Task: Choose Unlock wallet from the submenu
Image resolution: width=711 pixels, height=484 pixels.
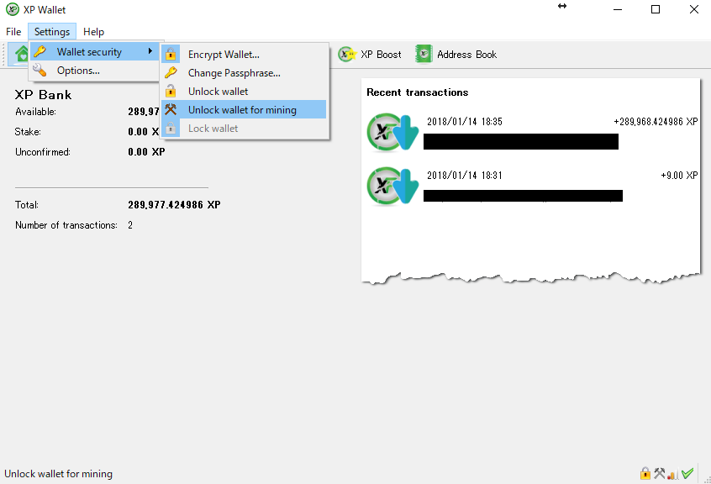Action: pos(218,92)
